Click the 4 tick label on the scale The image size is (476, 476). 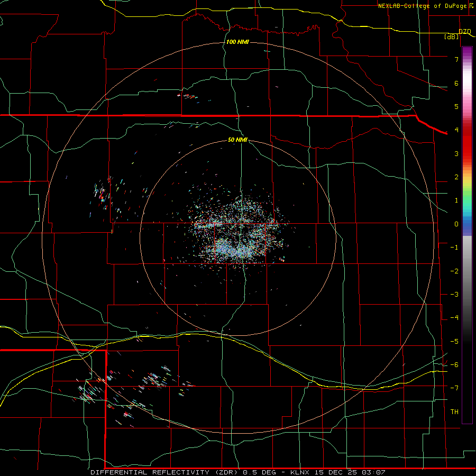click(456, 130)
